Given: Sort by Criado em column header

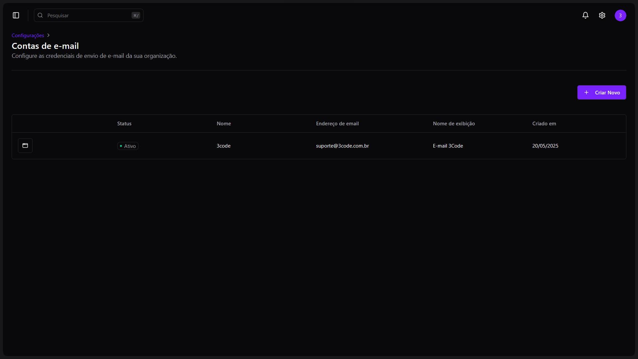Looking at the screenshot, I should coord(544,124).
